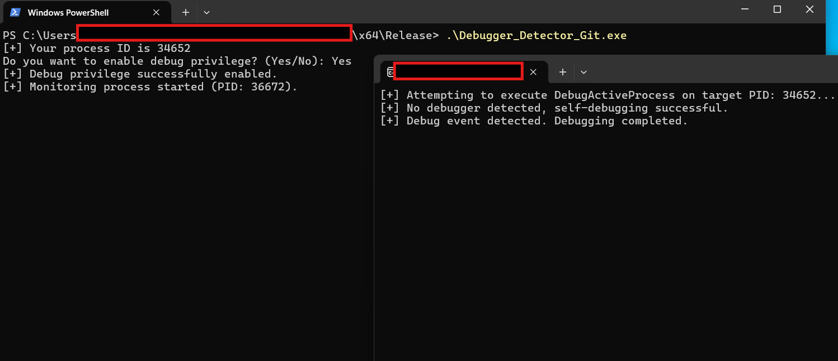Open the inner terminal's dropdown chevron
This screenshot has height=361, width=838.
[583, 72]
